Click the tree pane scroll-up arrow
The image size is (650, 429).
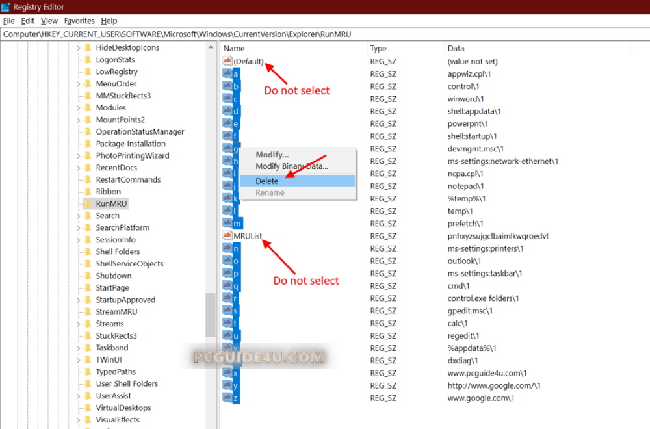point(211,47)
